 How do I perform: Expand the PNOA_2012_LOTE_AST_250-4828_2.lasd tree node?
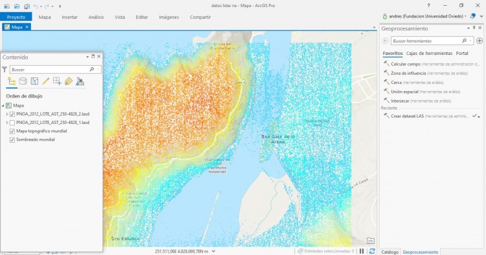(x=7, y=114)
